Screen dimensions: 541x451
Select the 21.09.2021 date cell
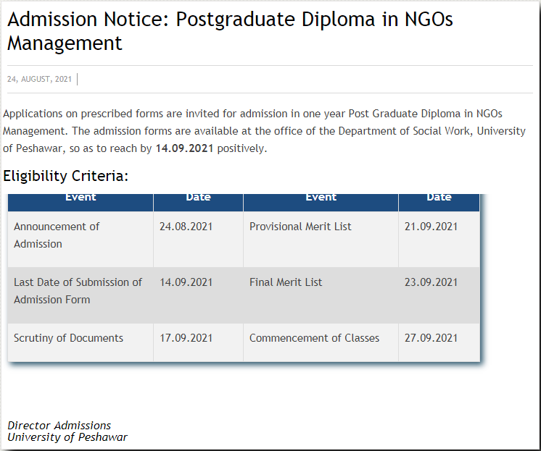(x=431, y=227)
